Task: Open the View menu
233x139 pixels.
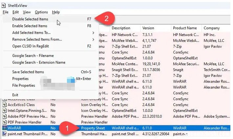Action: point(27,12)
